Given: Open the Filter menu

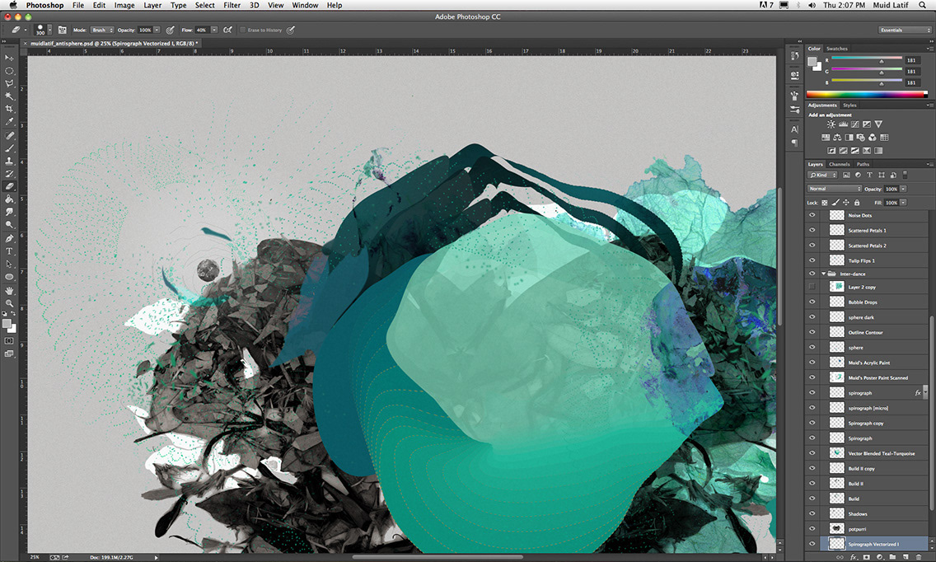Looking at the screenshot, I should pyautogui.click(x=232, y=5).
